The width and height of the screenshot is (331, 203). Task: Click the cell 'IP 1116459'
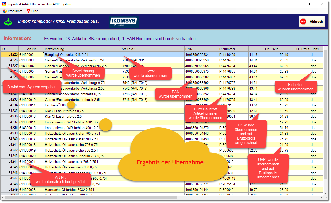click(233, 55)
